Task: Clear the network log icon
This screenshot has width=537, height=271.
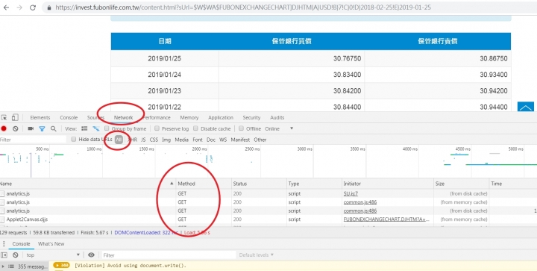Action: click(x=16, y=128)
